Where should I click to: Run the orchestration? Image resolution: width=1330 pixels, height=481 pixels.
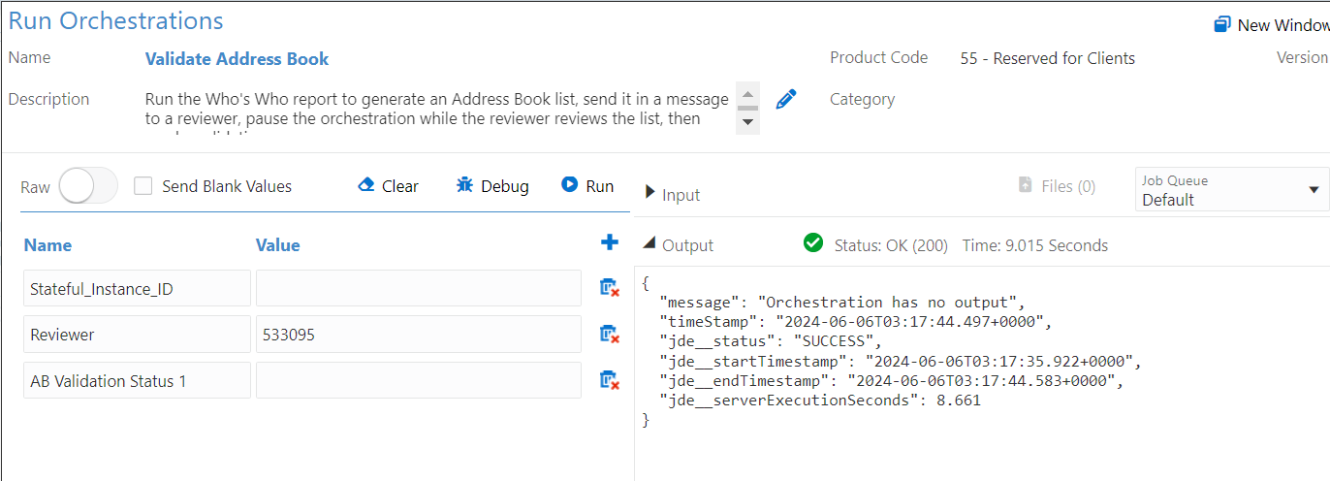coord(587,186)
